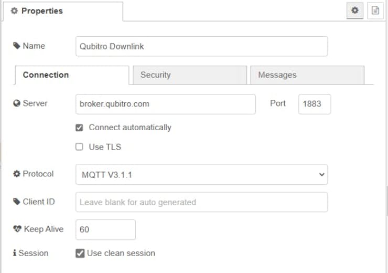Viewport: 388px width, 273px height.
Task: Click the gear settings icon at top right
Action: (355, 10)
